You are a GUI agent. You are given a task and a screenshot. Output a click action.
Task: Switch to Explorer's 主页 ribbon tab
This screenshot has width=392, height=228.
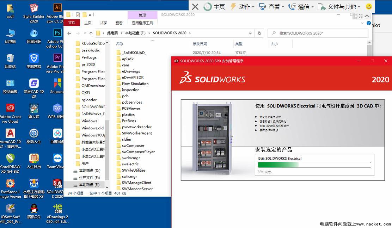pyautogui.click(x=88, y=23)
